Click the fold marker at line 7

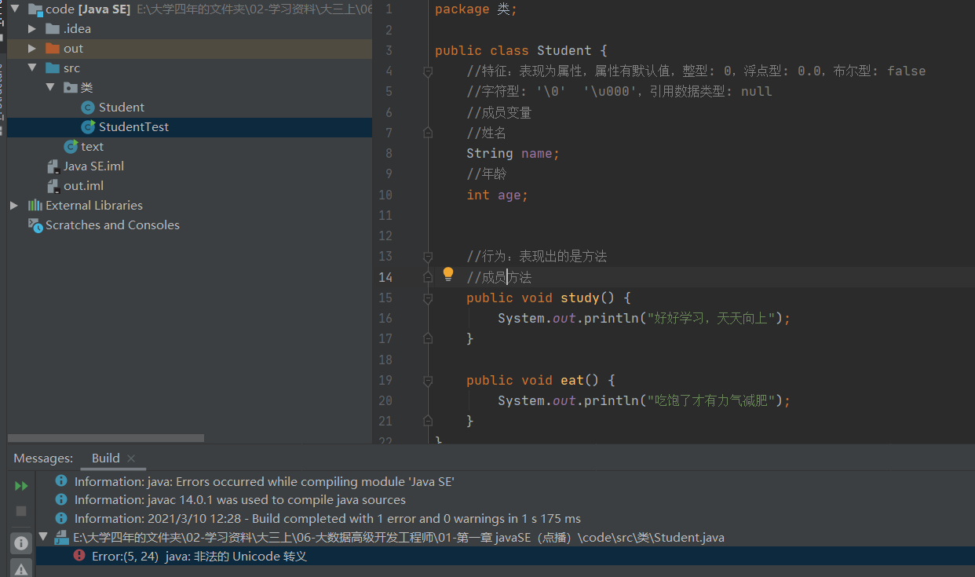[x=428, y=133]
